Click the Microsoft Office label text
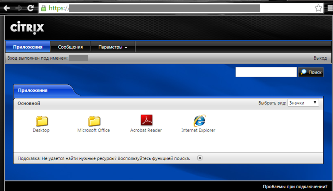The width and height of the screenshot is (333, 191). click(x=94, y=130)
